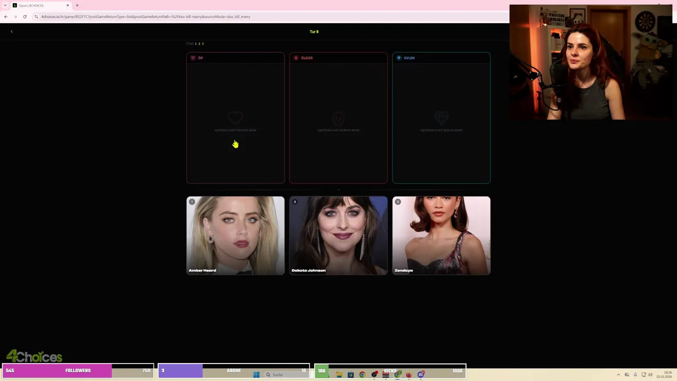This screenshot has width=677, height=381.
Task: Click the heart icon beside ÖP
Action: point(193,58)
